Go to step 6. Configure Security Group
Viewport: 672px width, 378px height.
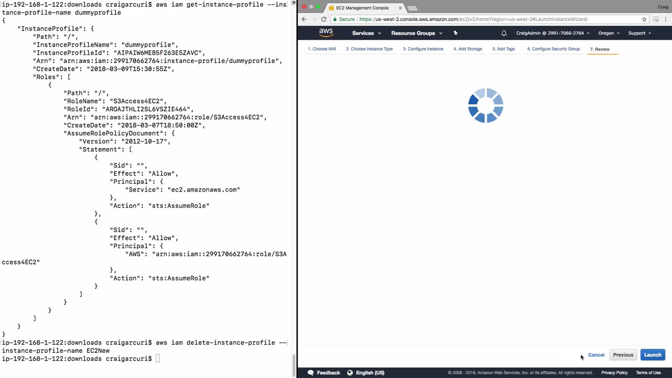tap(553, 49)
